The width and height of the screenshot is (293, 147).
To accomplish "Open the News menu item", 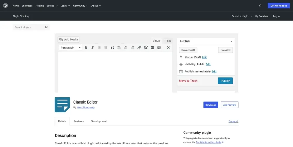I will click(16, 6).
